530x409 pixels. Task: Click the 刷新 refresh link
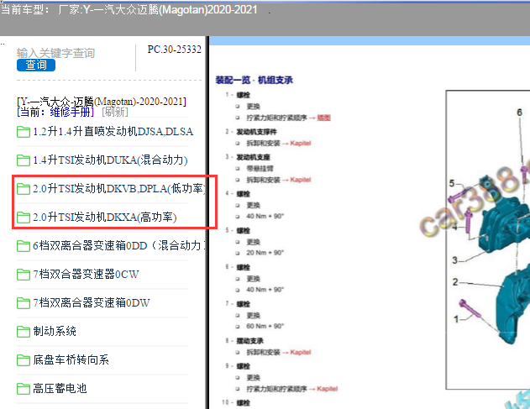tap(115, 112)
